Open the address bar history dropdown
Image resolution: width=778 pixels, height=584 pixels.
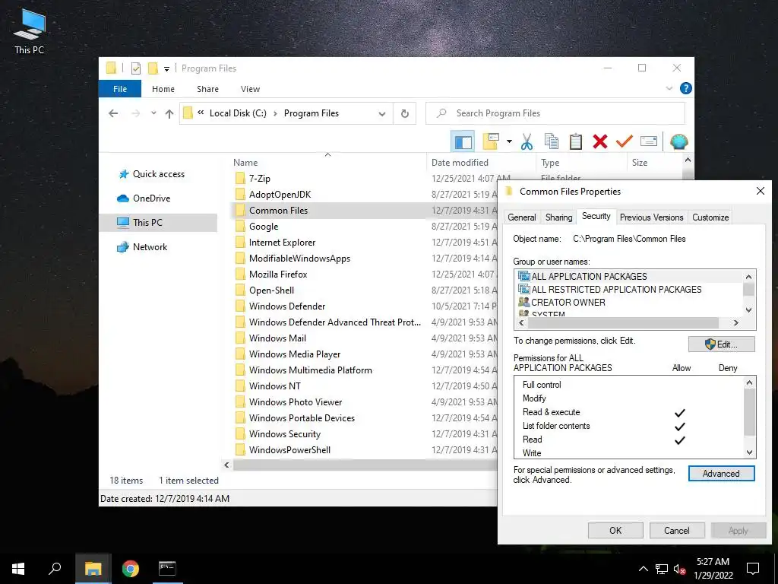(x=382, y=114)
